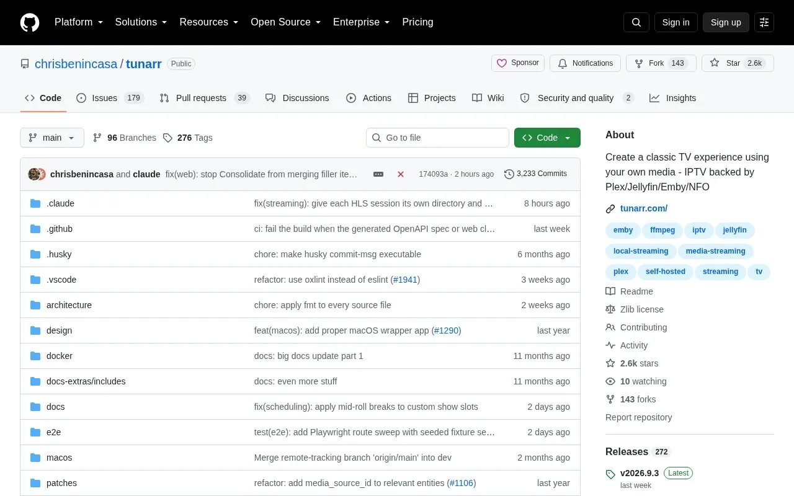View the 3,233 Commits history
Viewport: 794px width, 496px height.
[536, 174]
